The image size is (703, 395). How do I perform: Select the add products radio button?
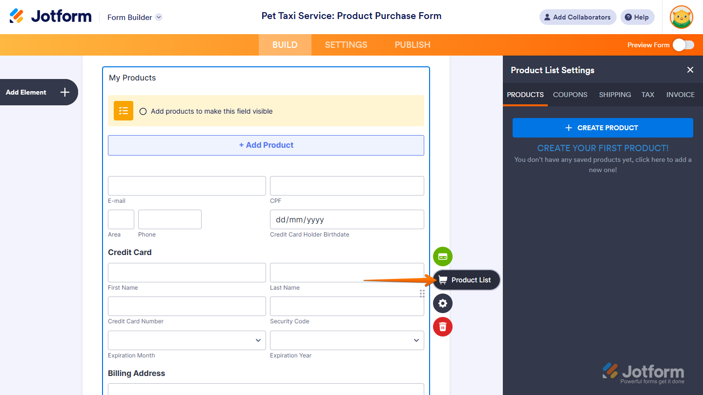point(143,111)
